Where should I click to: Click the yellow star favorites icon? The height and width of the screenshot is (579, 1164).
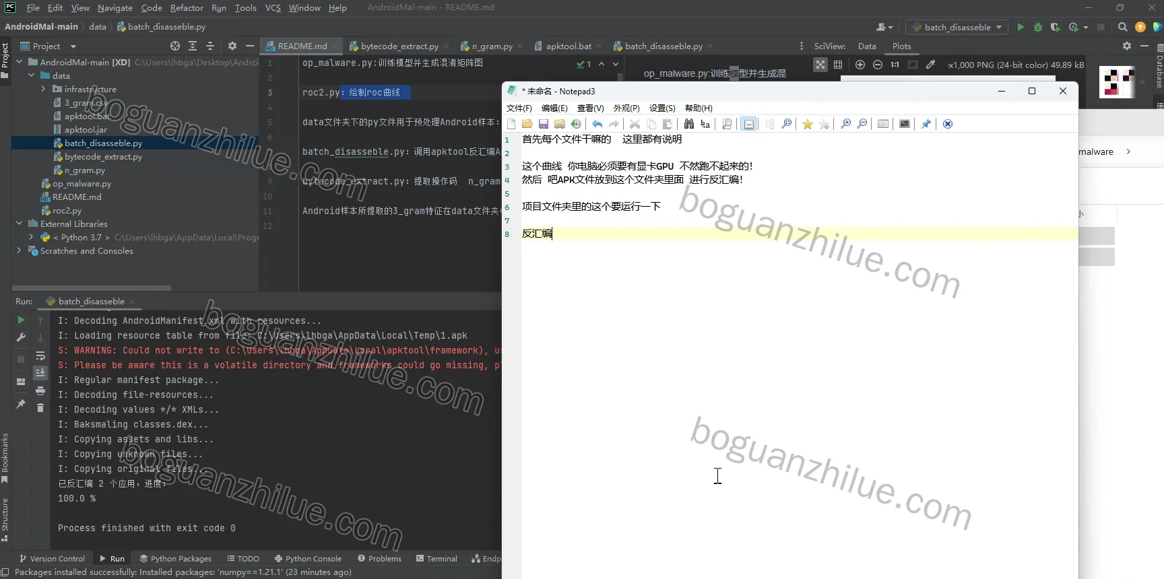tap(808, 124)
